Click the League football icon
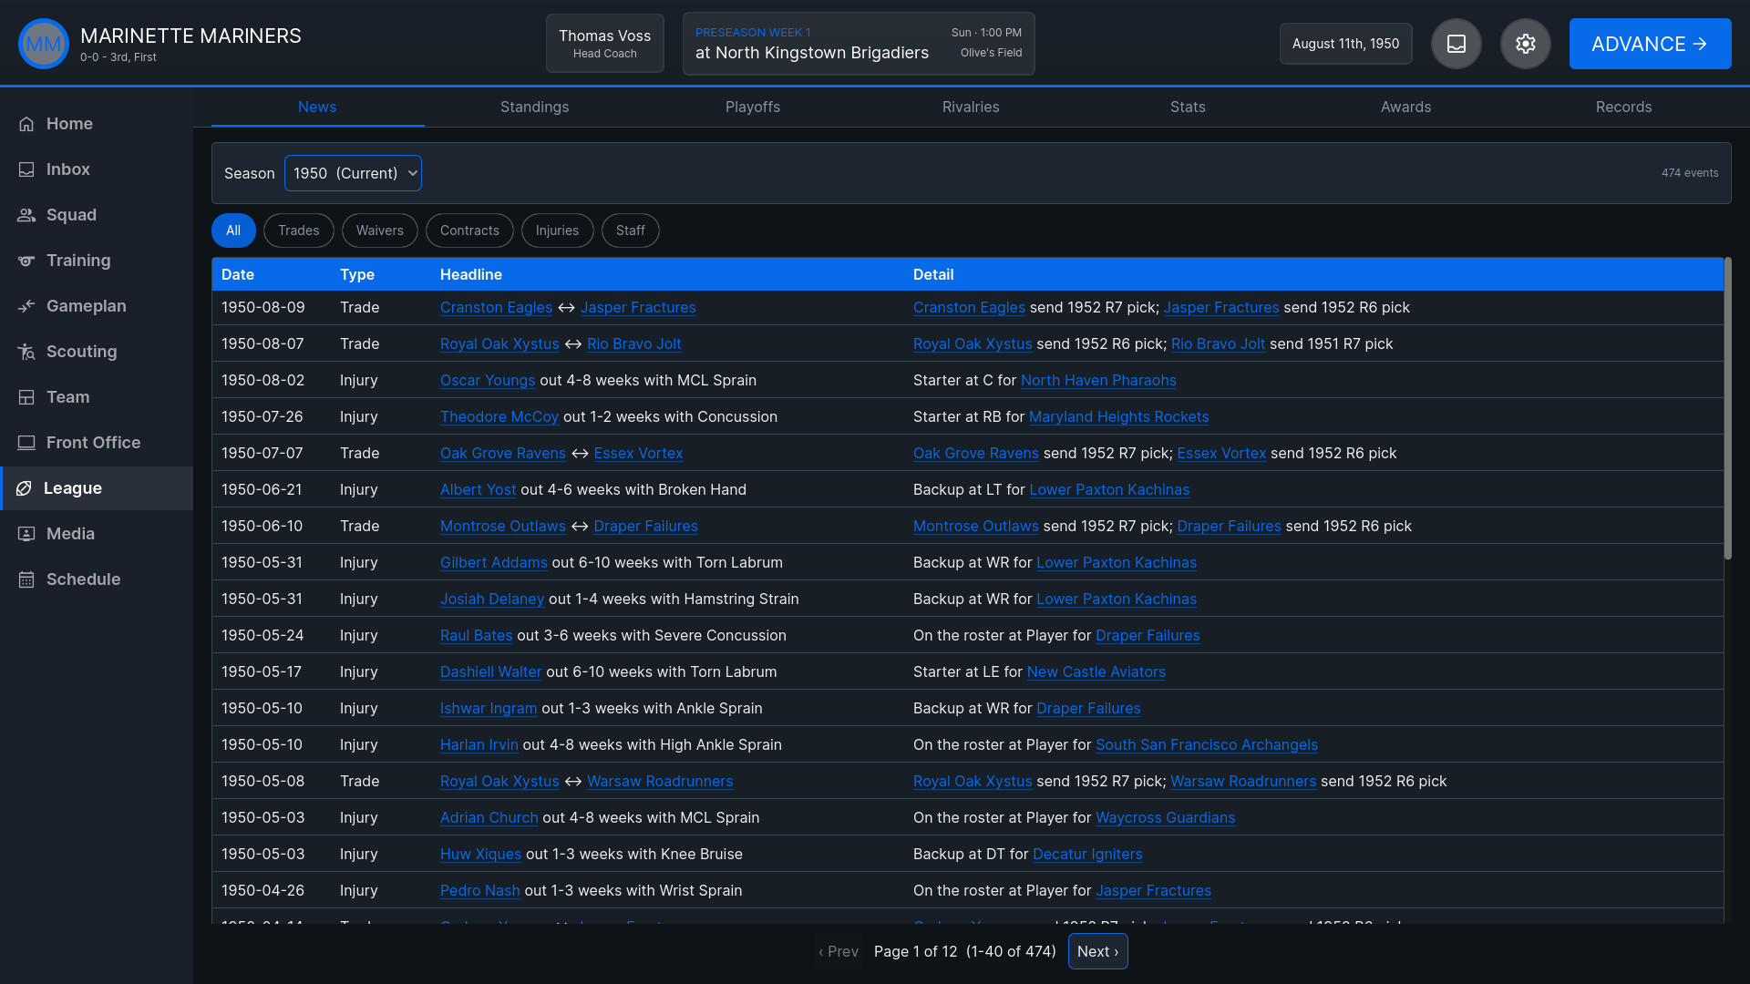This screenshot has width=1750, height=984. [x=24, y=488]
